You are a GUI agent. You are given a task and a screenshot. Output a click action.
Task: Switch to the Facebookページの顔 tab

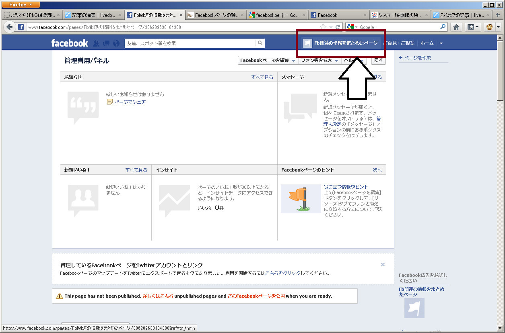(x=216, y=15)
